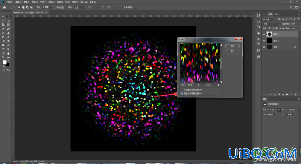Enable the anti-alias checkbox in options bar
The width and height of the screenshot is (301, 164).
(54, 7)
